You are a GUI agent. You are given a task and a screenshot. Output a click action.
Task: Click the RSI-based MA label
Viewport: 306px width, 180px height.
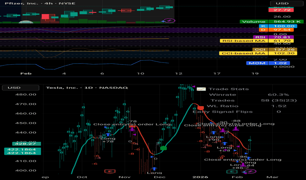[x=244, y=41]
